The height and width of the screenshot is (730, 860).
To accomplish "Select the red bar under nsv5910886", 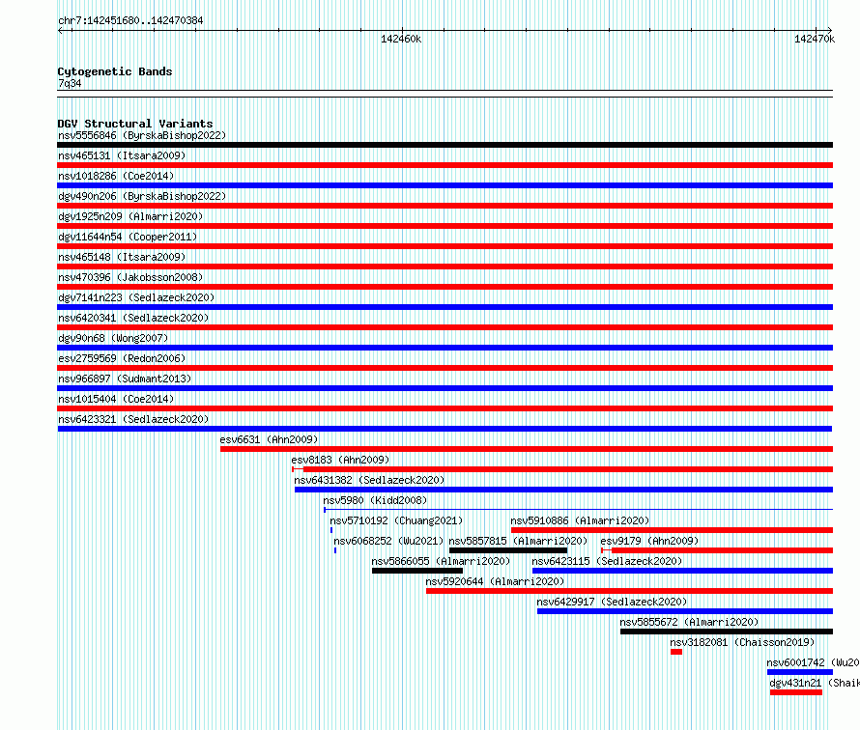I will pos(672,530).
